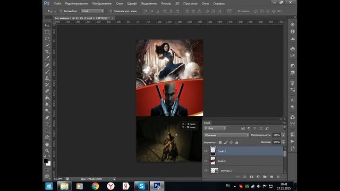Hide the Фигура 2 layer
Viewport: 340px width, 191px height.
click(206, 171)
